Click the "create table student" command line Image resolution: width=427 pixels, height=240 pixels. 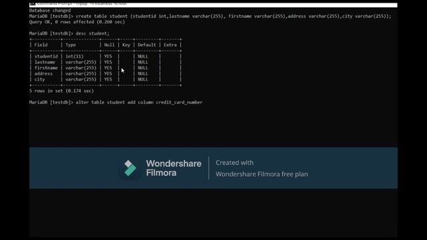point(210,16)
